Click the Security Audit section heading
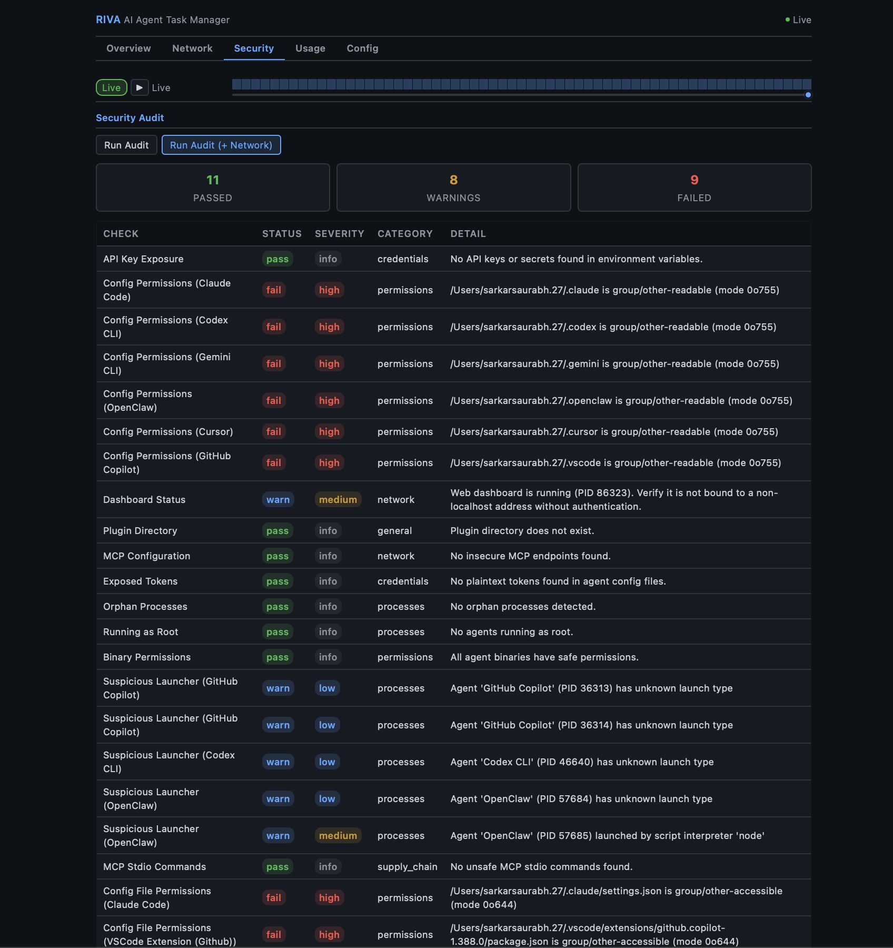Image resolution: width=893 pixels, height=948 pixels. 130,118
